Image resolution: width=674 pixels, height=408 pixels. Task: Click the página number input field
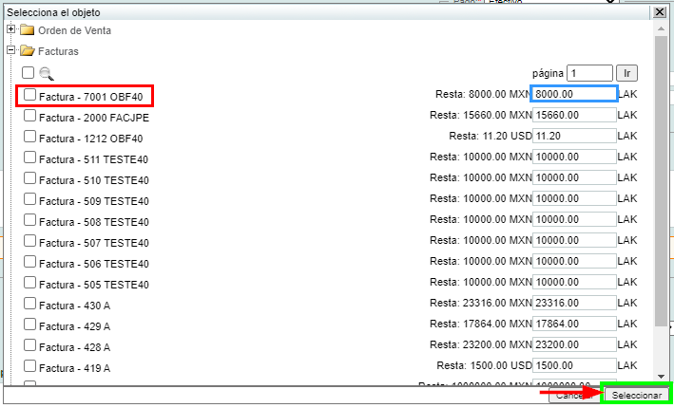coord(589,73)
